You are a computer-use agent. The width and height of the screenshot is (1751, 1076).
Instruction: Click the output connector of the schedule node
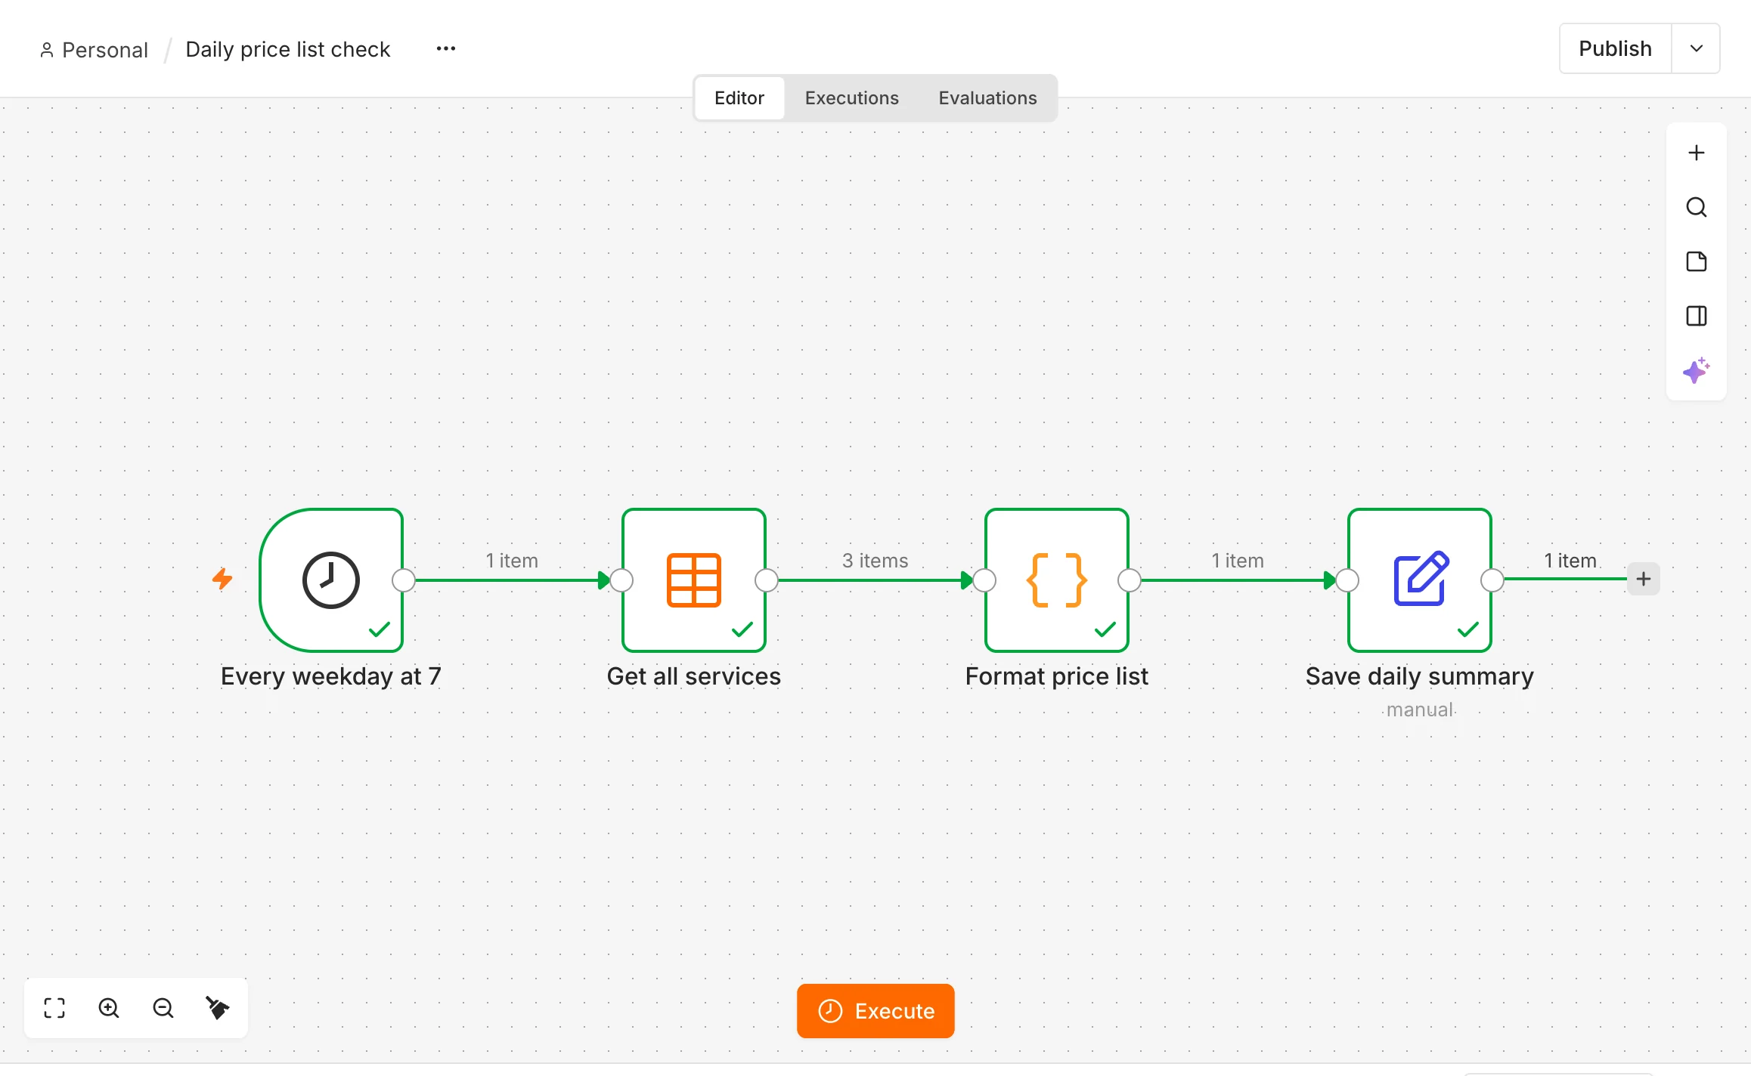pos(404,580)
